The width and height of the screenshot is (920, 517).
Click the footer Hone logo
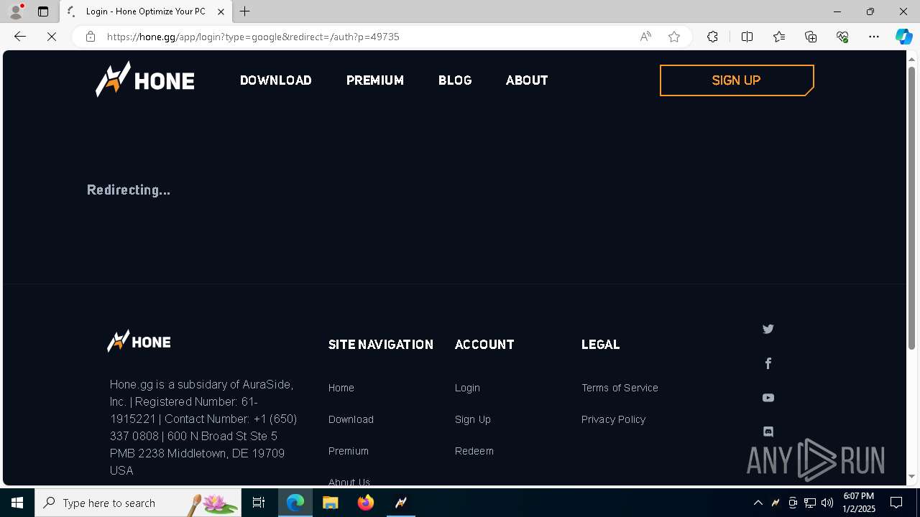click(x=139, y=341)
